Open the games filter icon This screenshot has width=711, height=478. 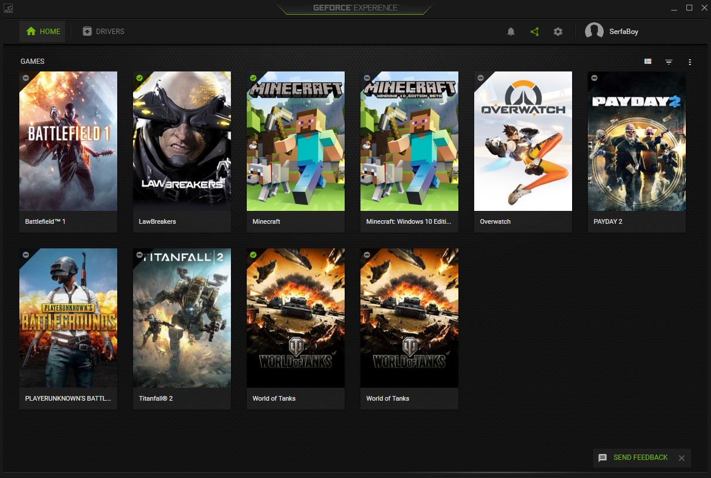pos(669,62)
